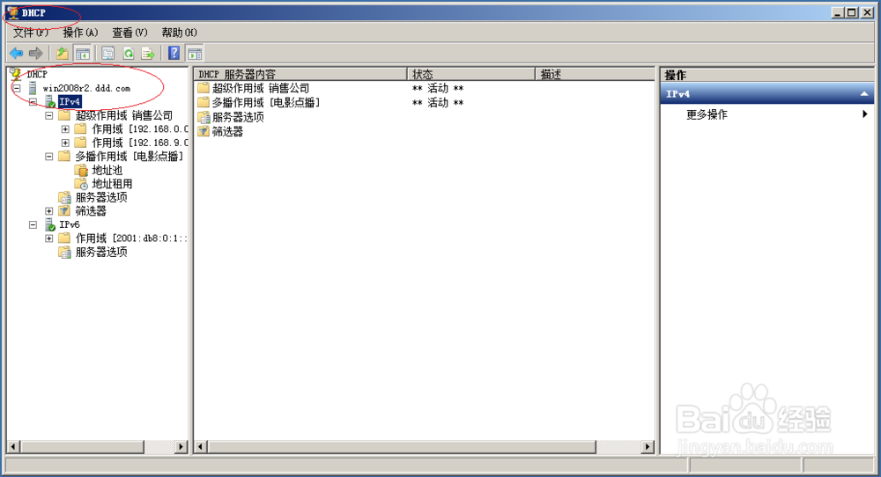This screenshot has width=881, height=477.
Task: Select the 服务器选项 icon in the content list
Action: [x=204, y=117]
